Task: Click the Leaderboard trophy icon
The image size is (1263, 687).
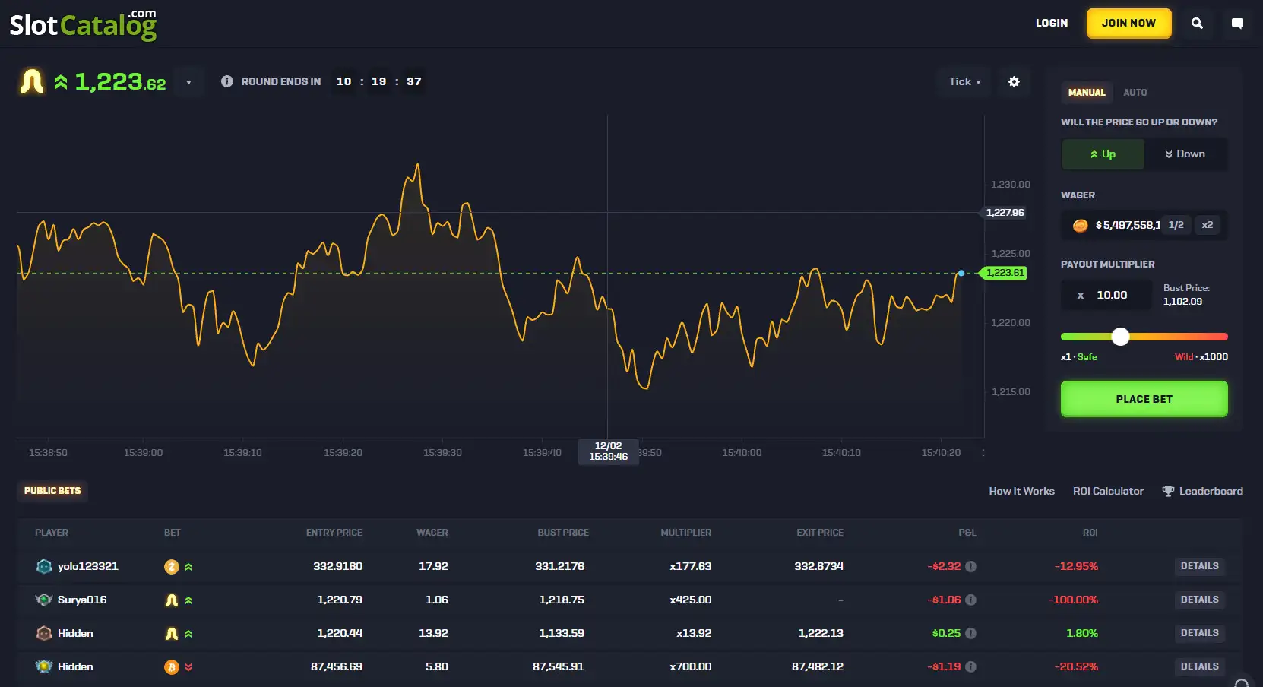Action: click(1168, 491)
